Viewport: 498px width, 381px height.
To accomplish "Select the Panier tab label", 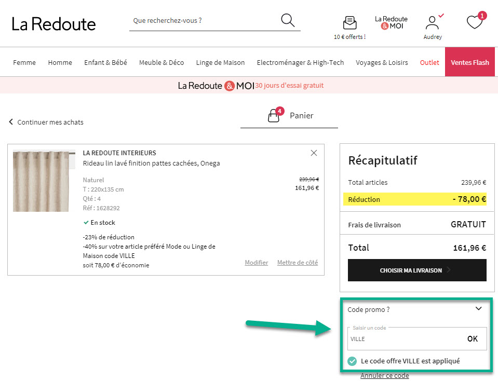I will [x=301, y=116].
